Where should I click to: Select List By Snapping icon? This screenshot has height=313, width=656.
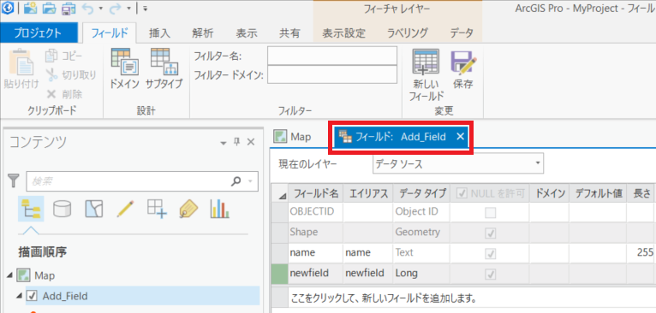click(157, 208)
